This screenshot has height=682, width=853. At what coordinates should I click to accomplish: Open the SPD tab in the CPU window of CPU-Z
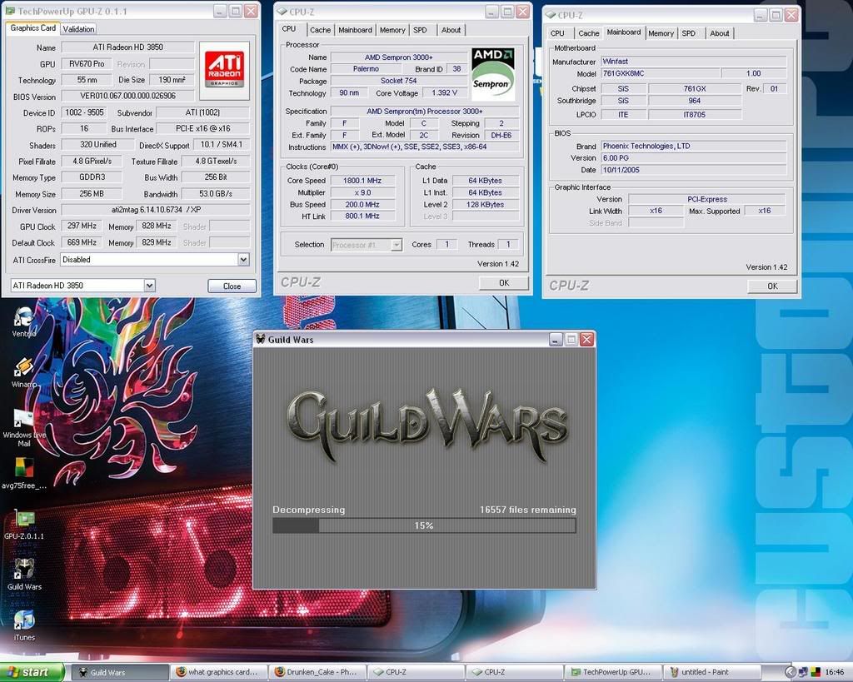[420, 30]
